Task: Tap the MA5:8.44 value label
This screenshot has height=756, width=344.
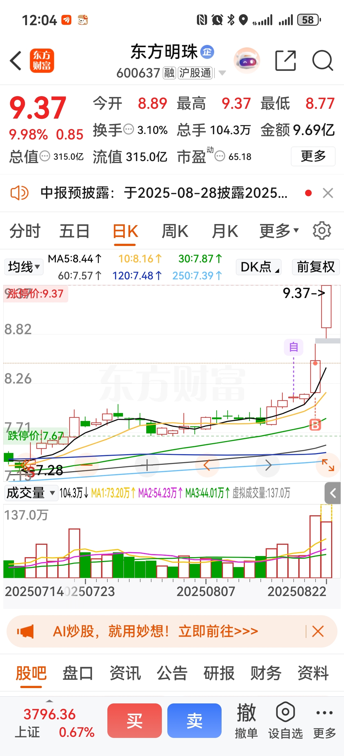Action: (75, 259)
